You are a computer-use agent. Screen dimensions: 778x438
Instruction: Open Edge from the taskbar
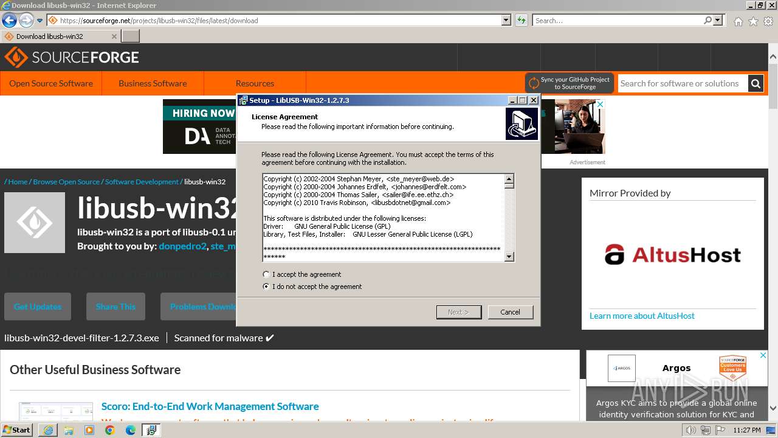pos(131,430)
